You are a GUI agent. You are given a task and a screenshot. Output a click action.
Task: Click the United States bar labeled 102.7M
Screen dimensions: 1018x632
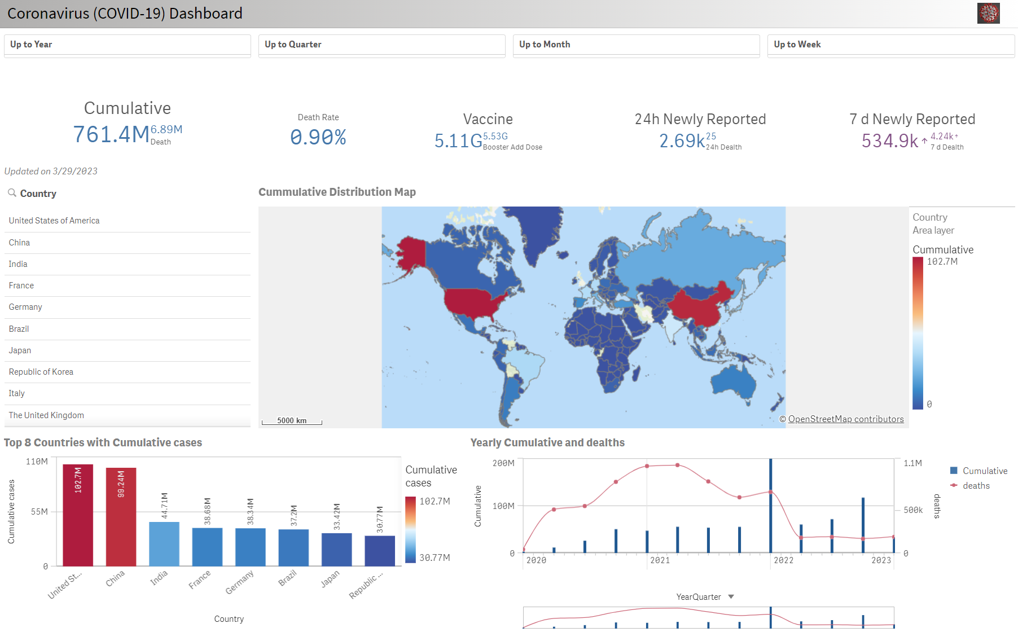(x=78, y=515)
